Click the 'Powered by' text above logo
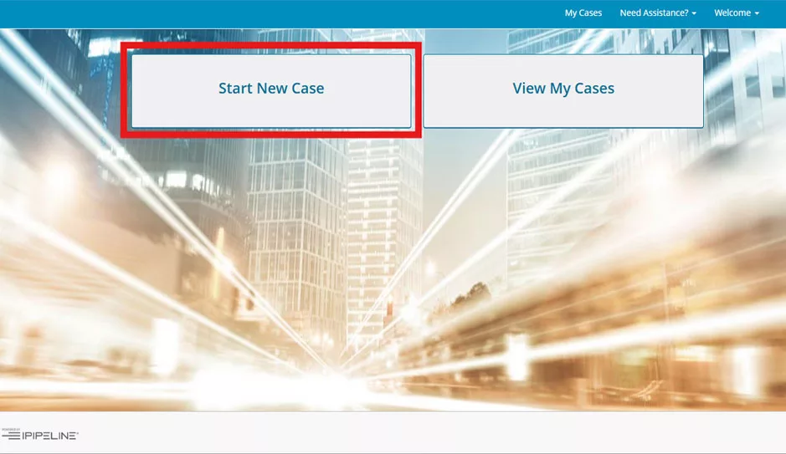The width and height of the screenshot is (786, 454). pyautogui.click(x=10, y=429)
